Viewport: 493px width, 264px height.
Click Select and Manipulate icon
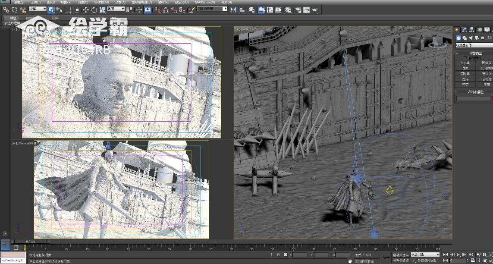coord(138,10)
